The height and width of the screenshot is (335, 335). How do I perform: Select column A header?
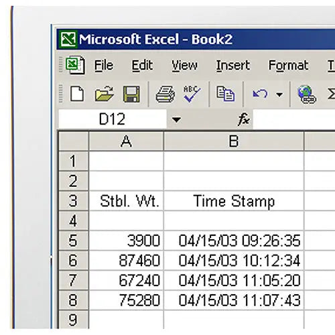126,141
